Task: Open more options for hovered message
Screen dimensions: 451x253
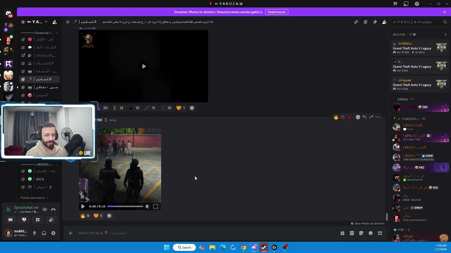Action: tap(378, 117)
